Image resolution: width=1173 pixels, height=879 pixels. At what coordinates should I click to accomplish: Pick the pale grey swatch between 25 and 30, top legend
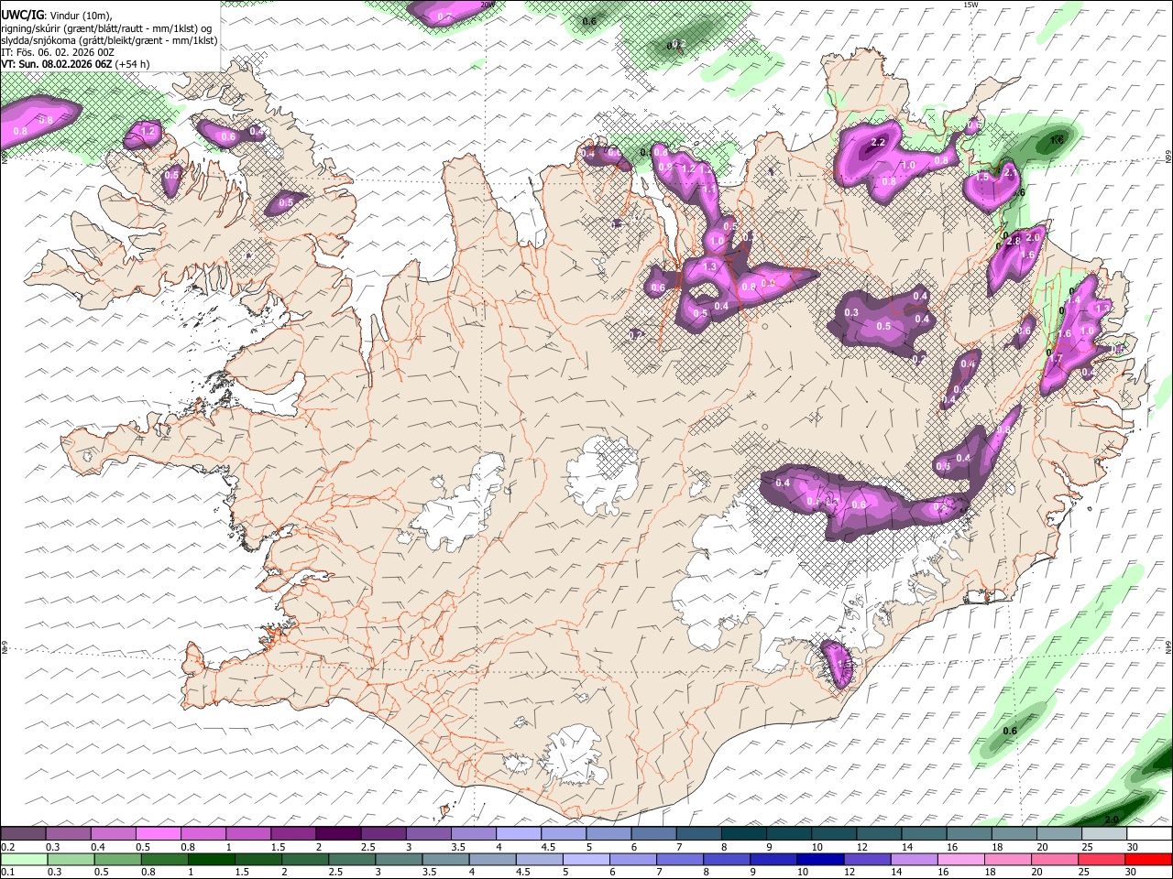coord(1104,834)
